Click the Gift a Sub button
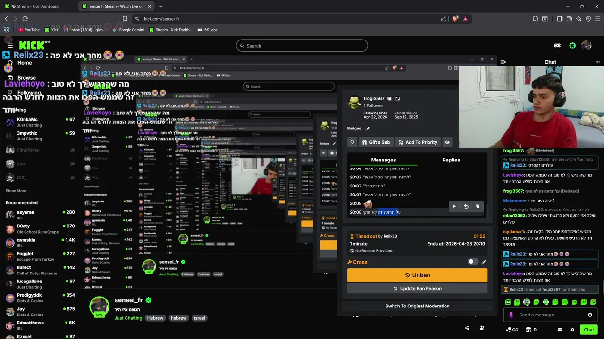Screen dimensions: 604x339 coord(376,142)
